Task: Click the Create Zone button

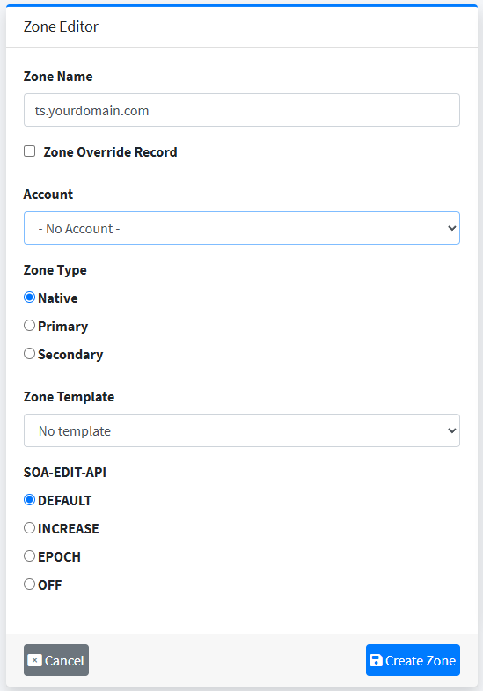Action: [413, 660]
